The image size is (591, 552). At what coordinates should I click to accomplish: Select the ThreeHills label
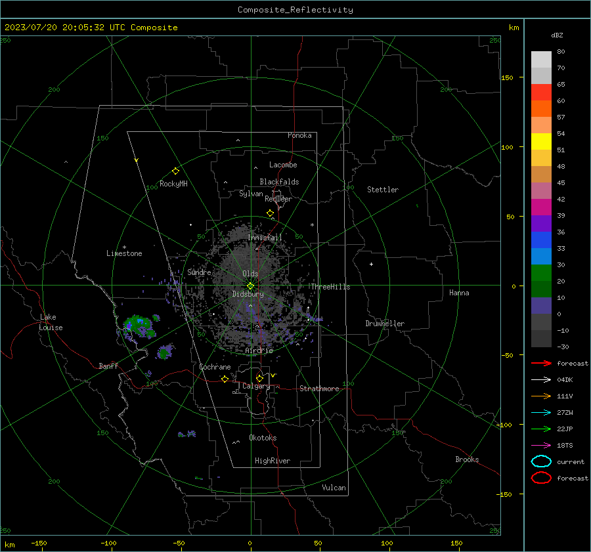pos(330,287)
